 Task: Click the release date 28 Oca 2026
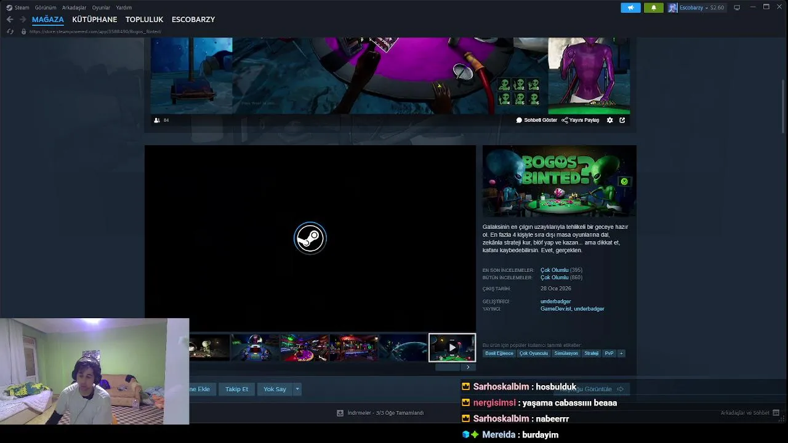(x=556, y=289)
